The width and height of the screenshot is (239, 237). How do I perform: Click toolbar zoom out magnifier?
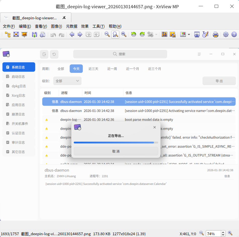point(107,34)
